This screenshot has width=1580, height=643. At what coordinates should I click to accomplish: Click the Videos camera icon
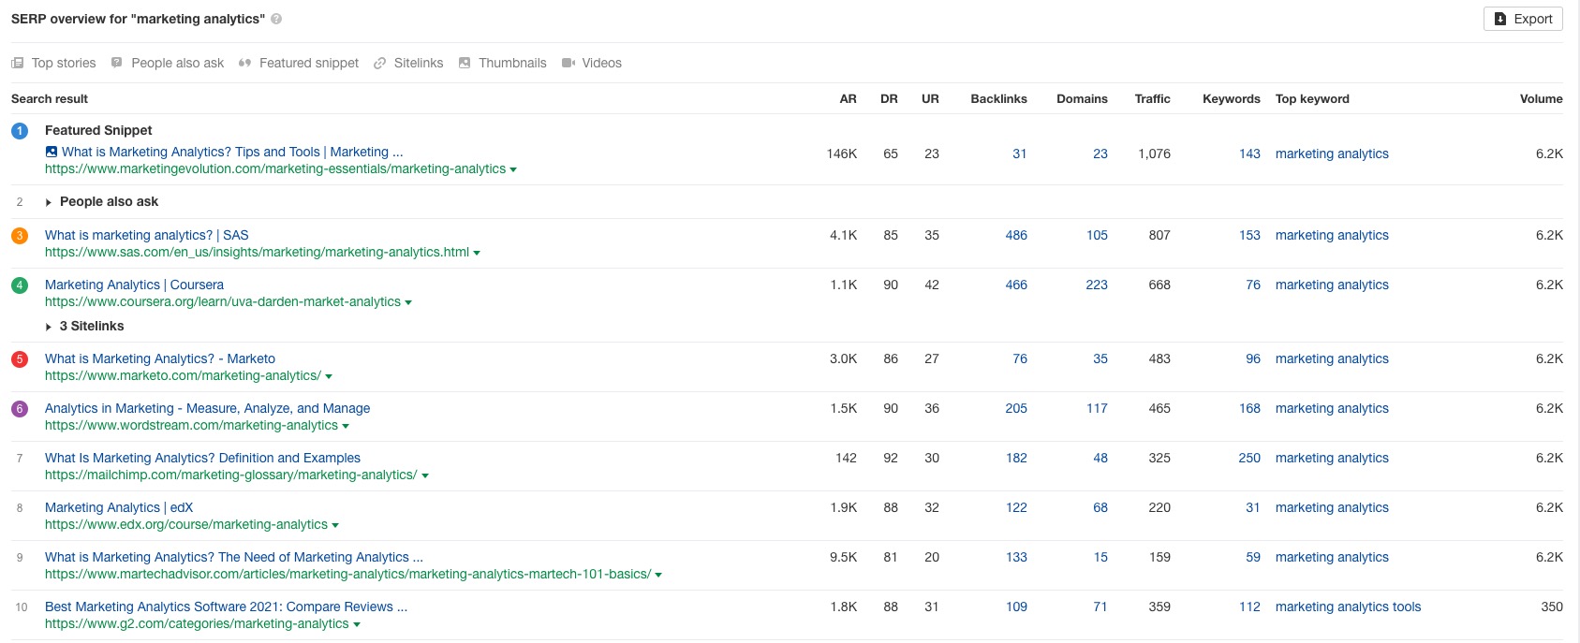coord(568,63)
